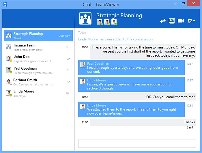
Task: Select the Strategic Planning conversation in list
Action: pyautogui.click(x=38, y=36)
